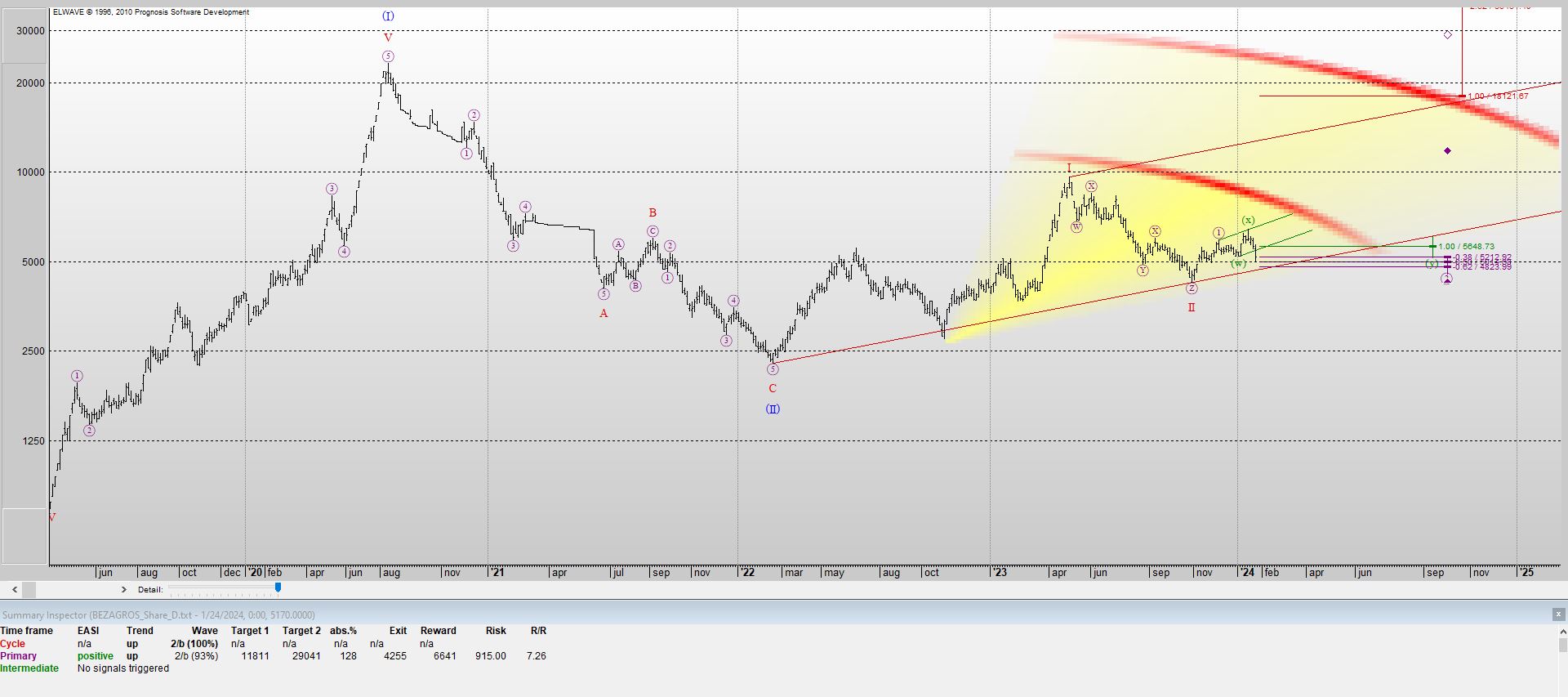The width and height of the screenshot is (1568, 697).
Task: Select the red wave B label
Action: click(x=653, y=212)
